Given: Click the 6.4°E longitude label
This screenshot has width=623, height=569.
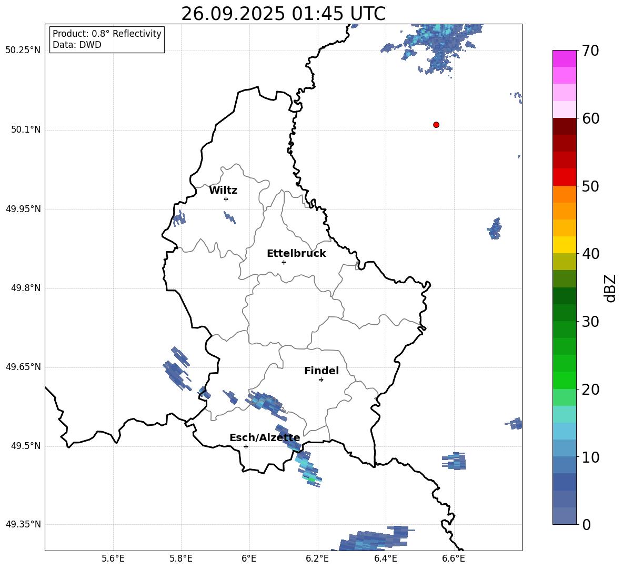Looking at the screenshot, I should coord(385,558).
